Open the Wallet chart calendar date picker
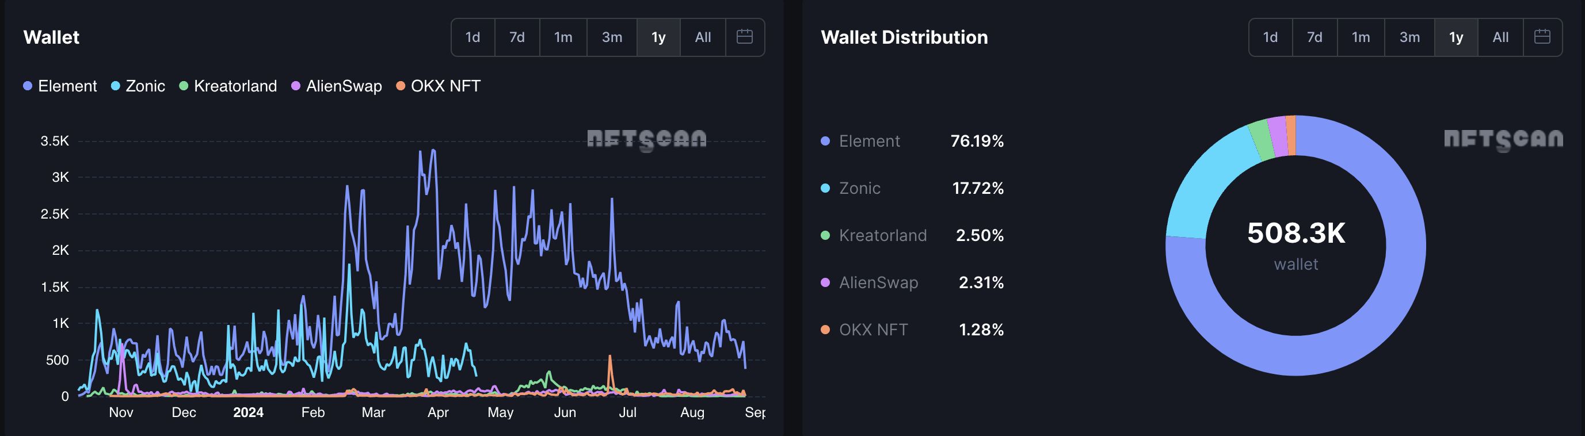Image resolution: width=1585 pixels, height=436 pixels. click(x=745, y=37)
